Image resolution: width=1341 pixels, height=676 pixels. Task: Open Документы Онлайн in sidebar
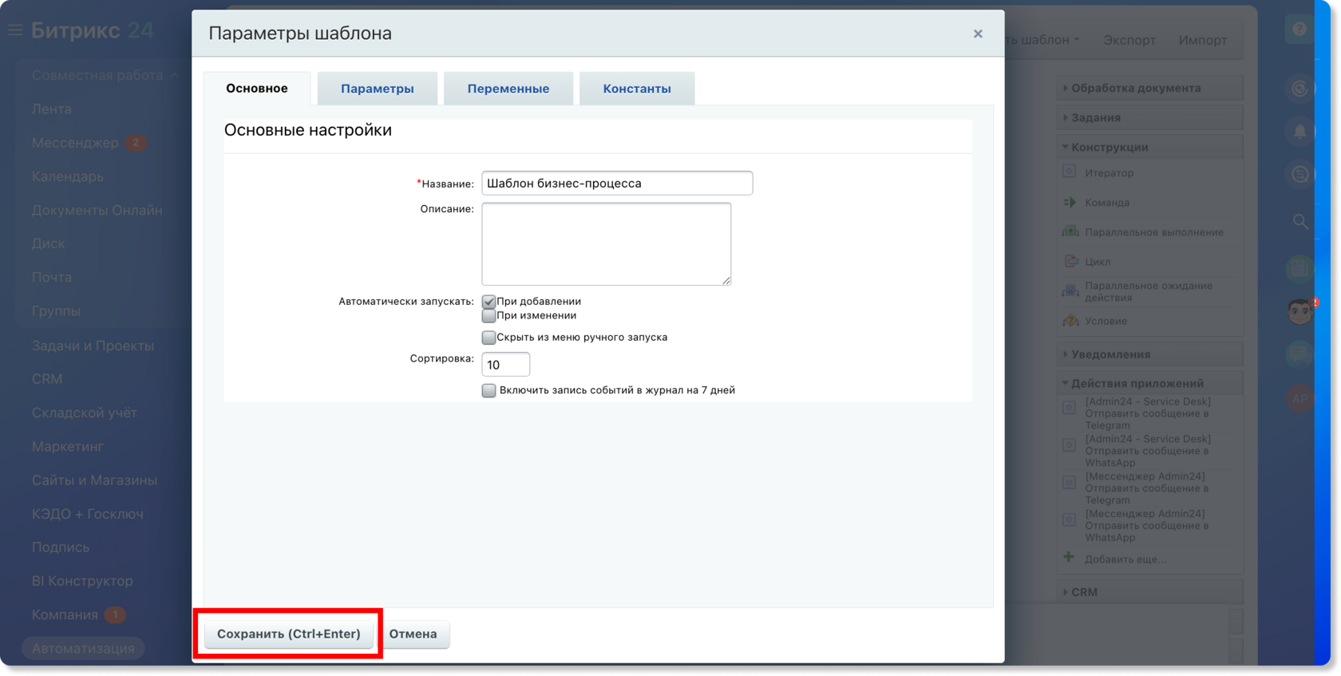[x=97, y=210]
